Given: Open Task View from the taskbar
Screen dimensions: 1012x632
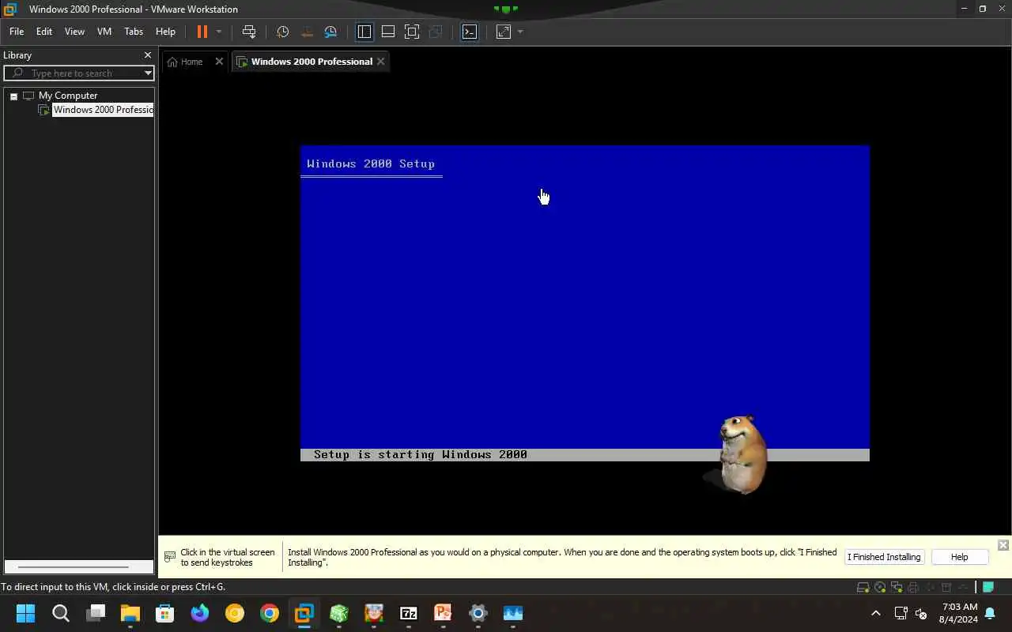Looking at the screenshot, I should point(96,613).
